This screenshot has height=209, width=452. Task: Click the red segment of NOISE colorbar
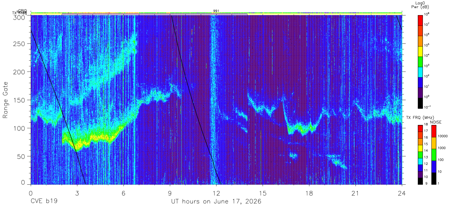434,131
